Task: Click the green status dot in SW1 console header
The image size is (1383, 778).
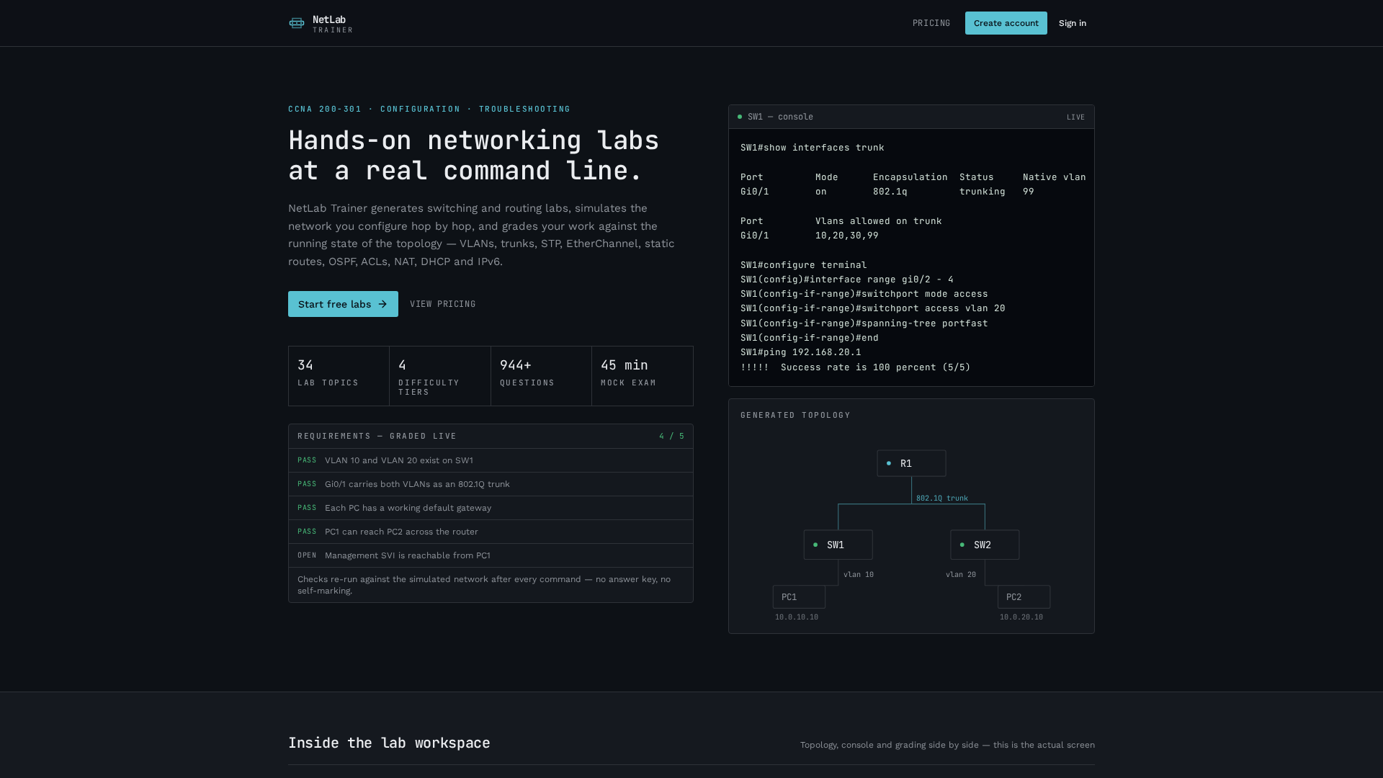Action: click(x=740, y=117)
